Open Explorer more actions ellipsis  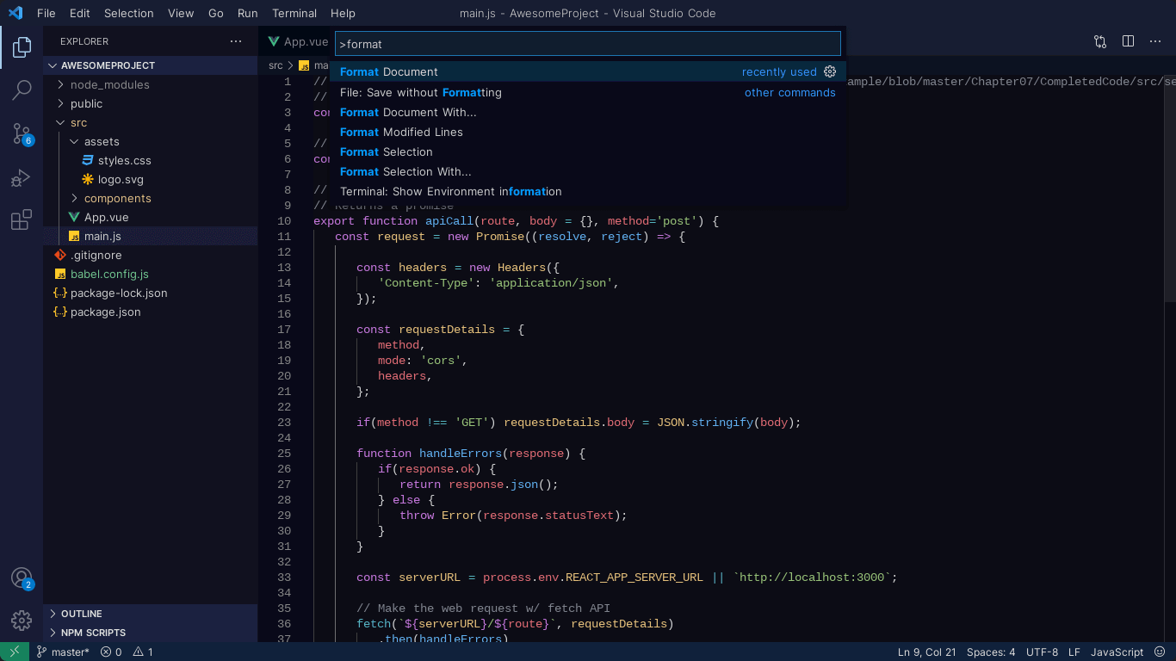pyautogui.click(x=236, y=41)
